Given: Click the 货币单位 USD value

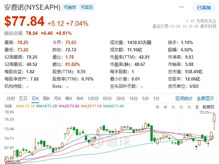Looking at the screenshot, I should point(194,86).
